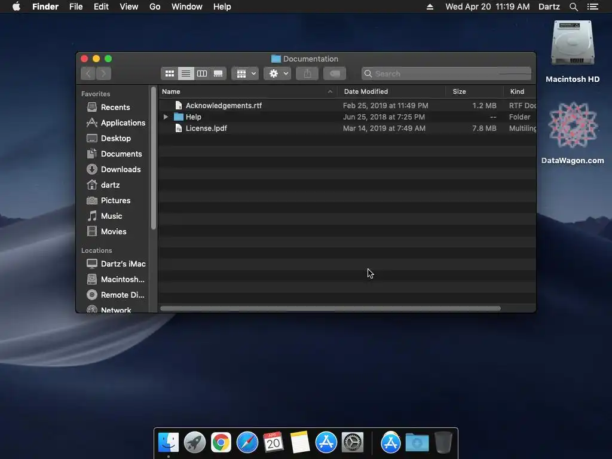Switch Finder to column view
This screenshot has height=459, width=612.
(202, 74)
